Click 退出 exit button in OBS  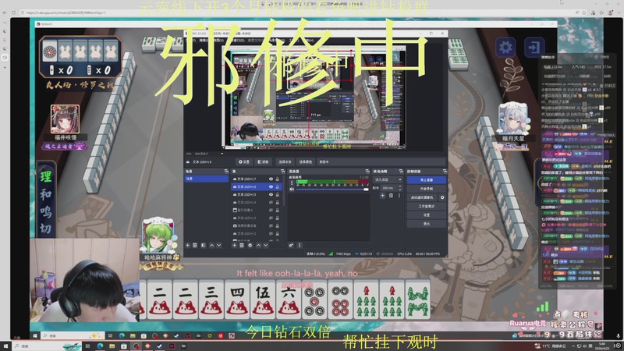(x=427, y=224)
